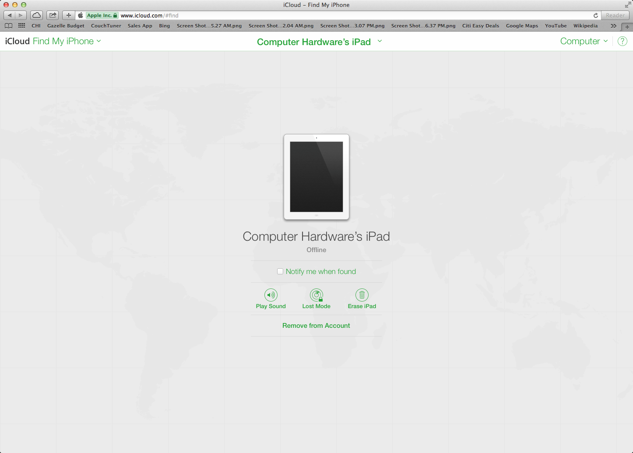The height and width of the screenshot is (453, 633).
Task: Click the Apple Inc. secure certificate badge
Action: click(102, 15)
